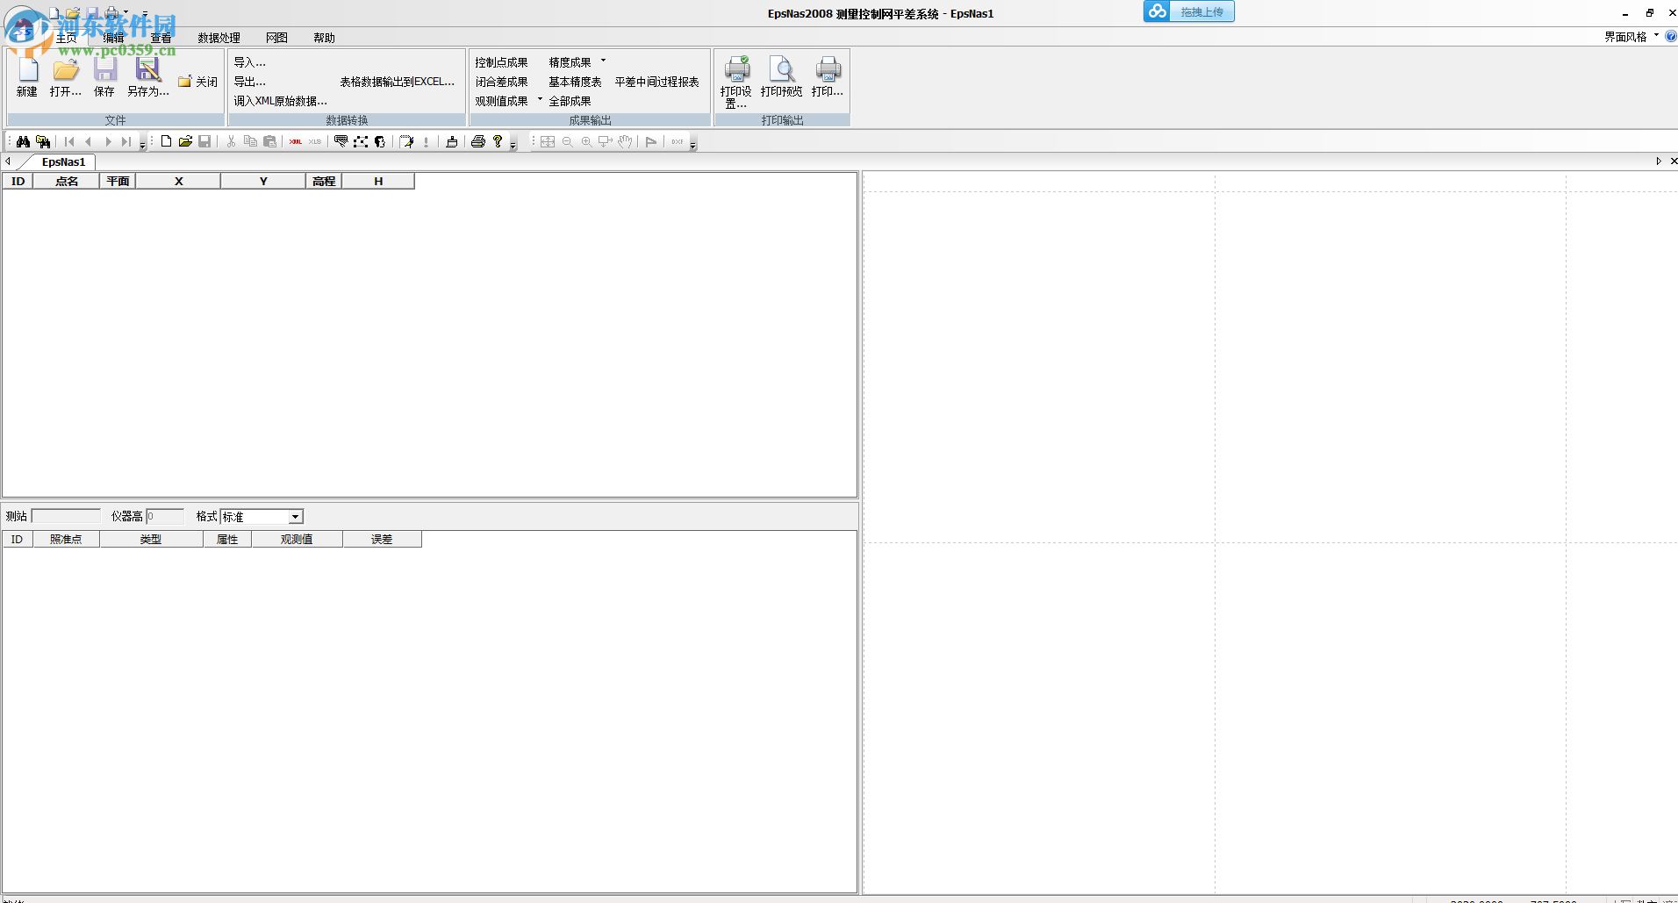Open 打印设置 print setup
The width and height of the screenshot is (1678, 903).
click(736, 81)
